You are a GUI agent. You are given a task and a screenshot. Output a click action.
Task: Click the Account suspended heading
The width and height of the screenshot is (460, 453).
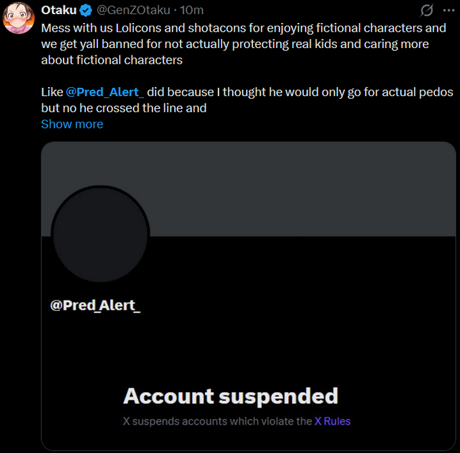(x=230, y=396)
